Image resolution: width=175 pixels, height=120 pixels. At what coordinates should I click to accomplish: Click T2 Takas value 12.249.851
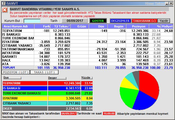[61, 31]
